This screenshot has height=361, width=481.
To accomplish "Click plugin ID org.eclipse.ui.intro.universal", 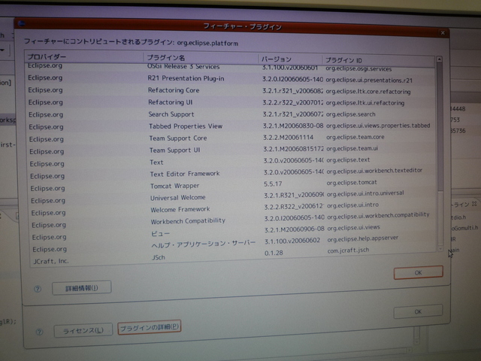I will [x=365, y=194].
